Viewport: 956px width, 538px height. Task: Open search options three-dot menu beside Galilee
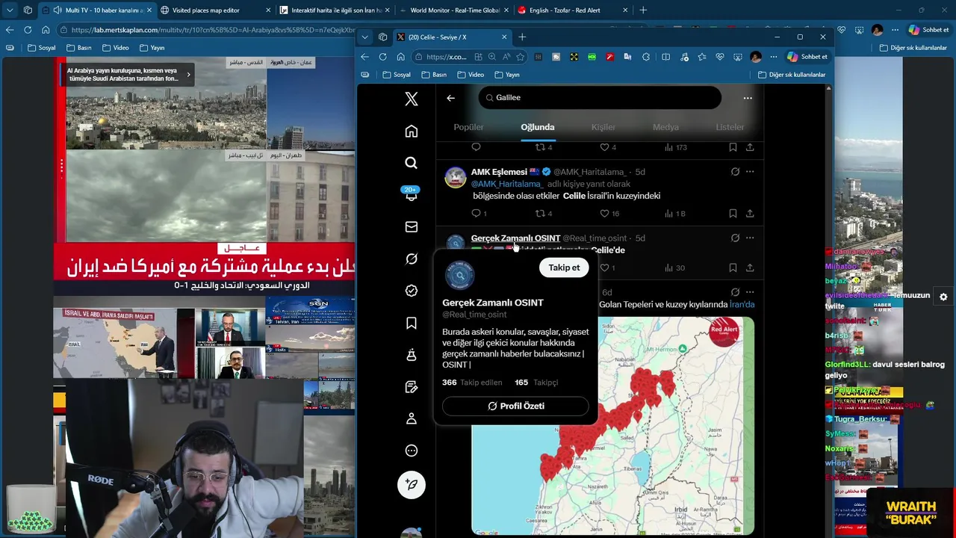coord(748,98)
